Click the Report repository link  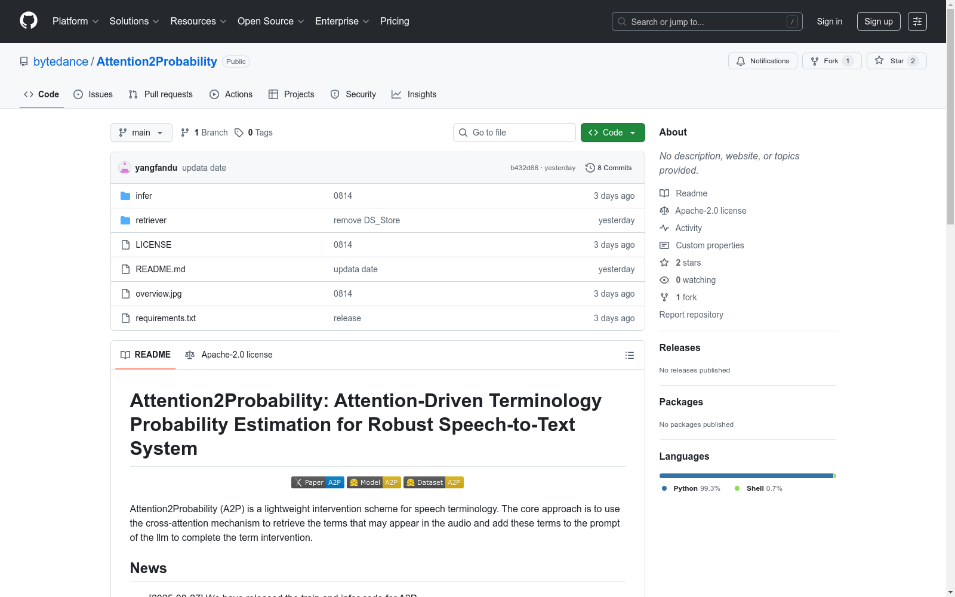(x=691, y=315)
